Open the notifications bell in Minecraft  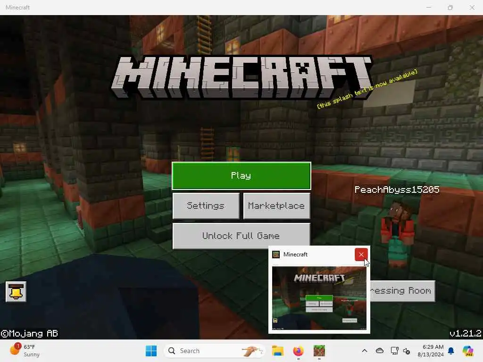point(16,291)
